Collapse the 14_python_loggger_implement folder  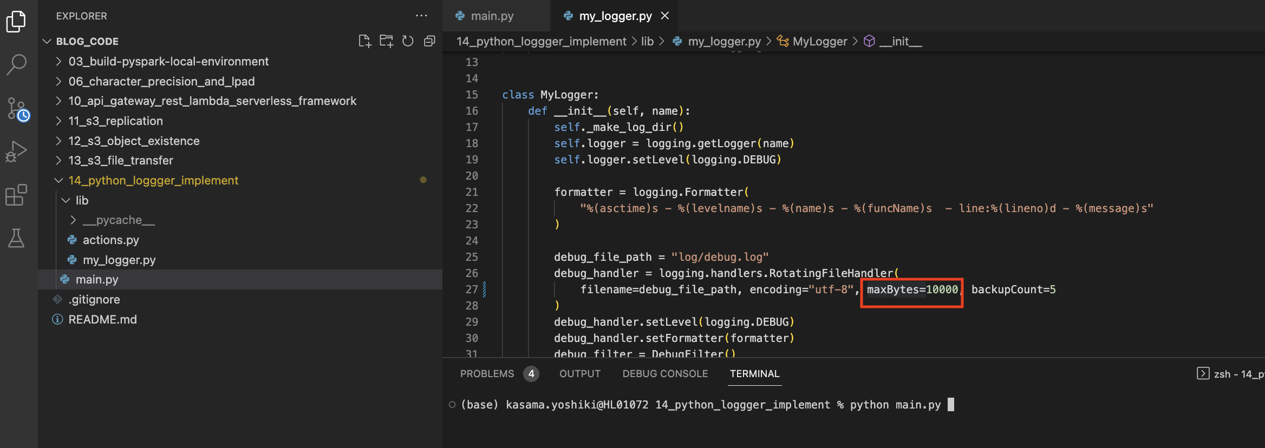(240, 180)
